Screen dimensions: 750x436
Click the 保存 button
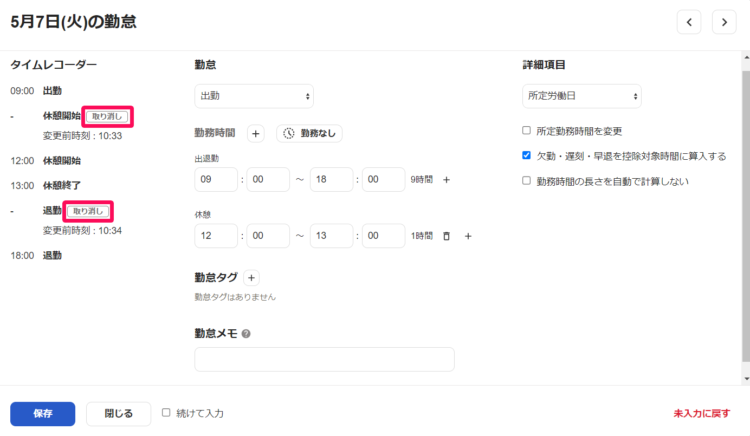point(43,414)
